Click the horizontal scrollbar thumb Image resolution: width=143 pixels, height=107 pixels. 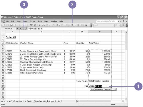[95, 101]
